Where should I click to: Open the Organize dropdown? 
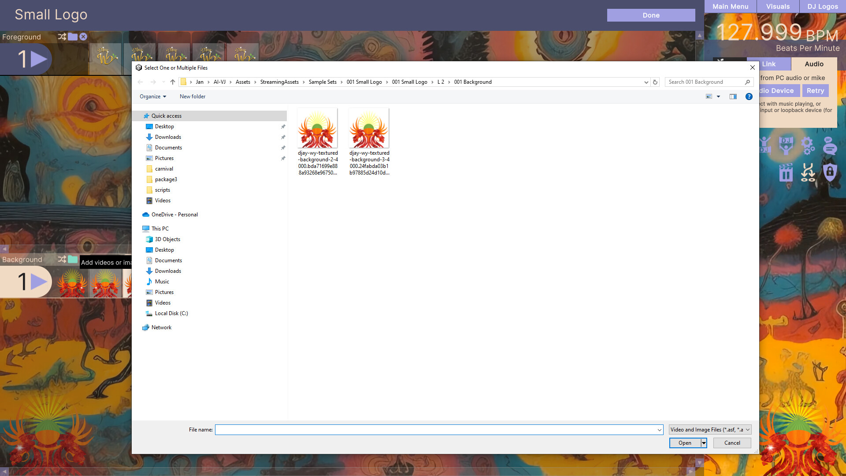[x=152, y=97]
